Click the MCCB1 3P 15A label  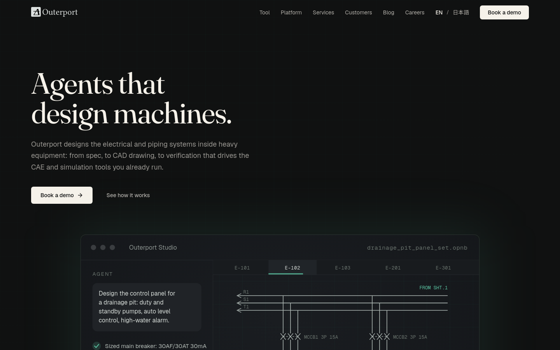coord(321,337)
